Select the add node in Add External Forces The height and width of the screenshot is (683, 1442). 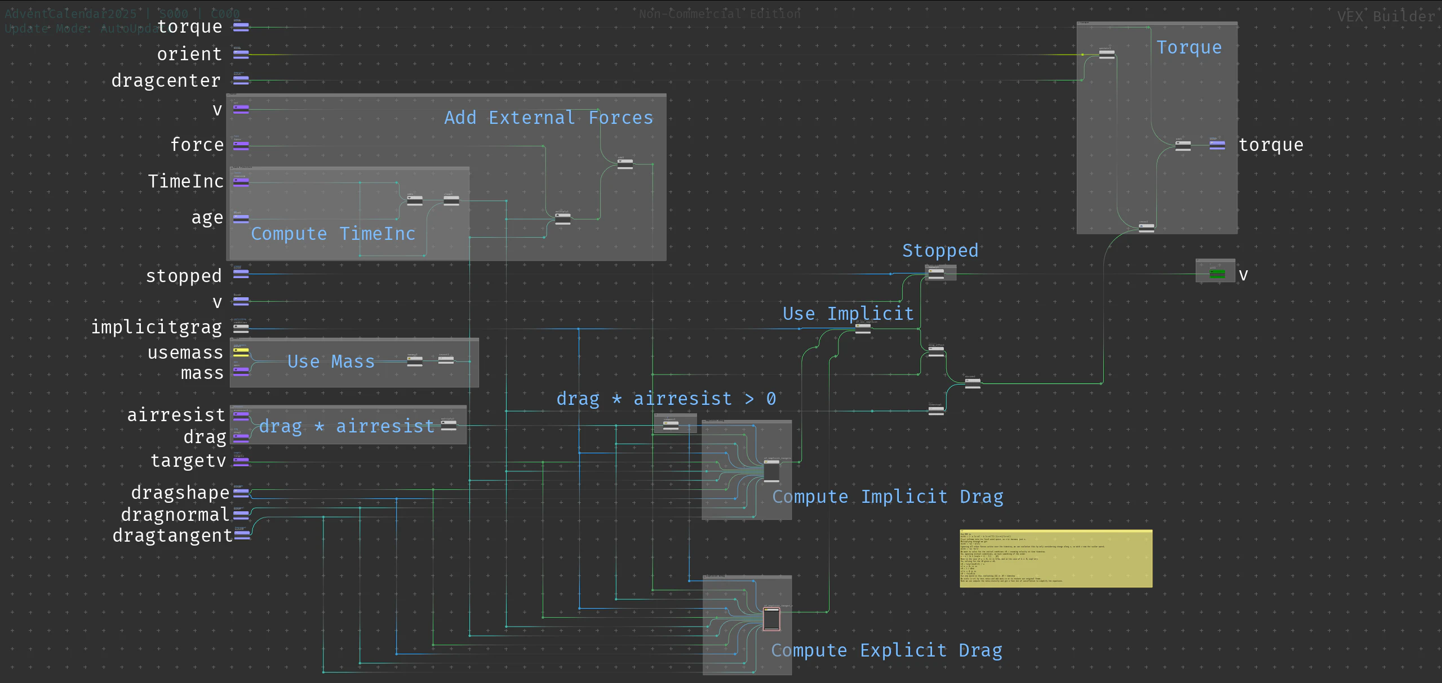click(625, 164)
